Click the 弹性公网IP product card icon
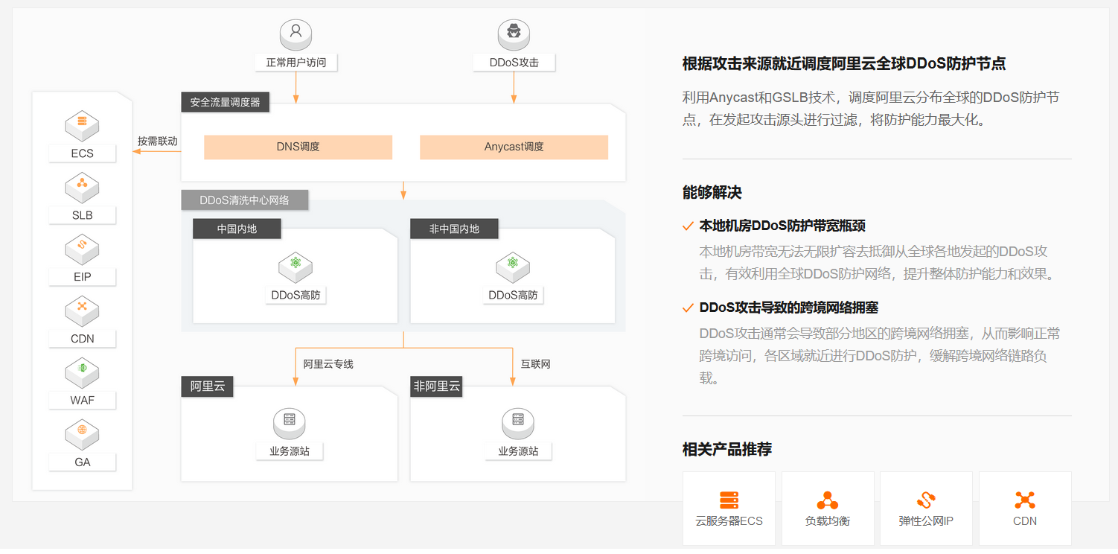 coord(926,500)
